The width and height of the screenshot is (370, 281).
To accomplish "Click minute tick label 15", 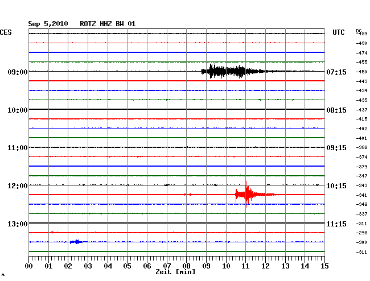I will (x=324, y=266).
